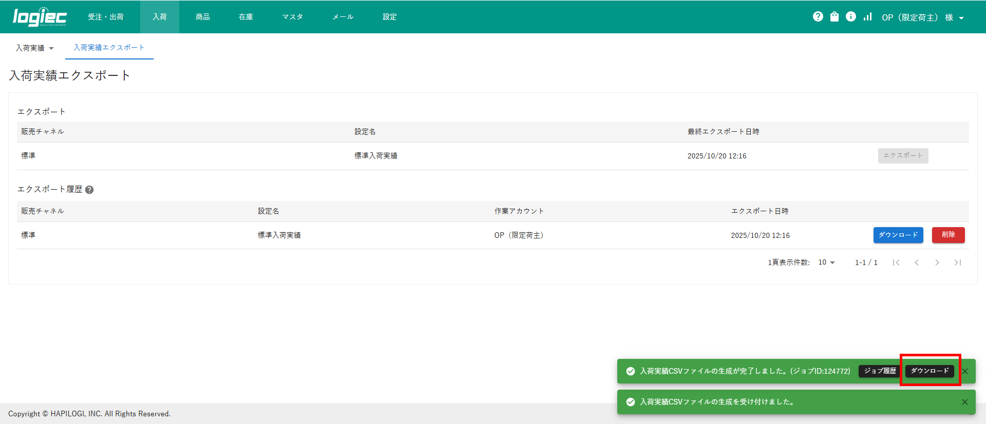
Task: Show export history help tooltip icon
Action: pos(89,190)
